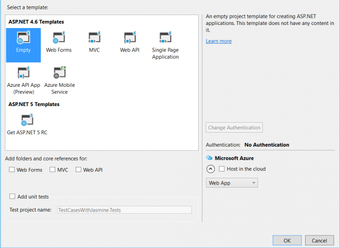Open the Learn more link
This screenshot has width=339, height=248.
coord(219,41)
